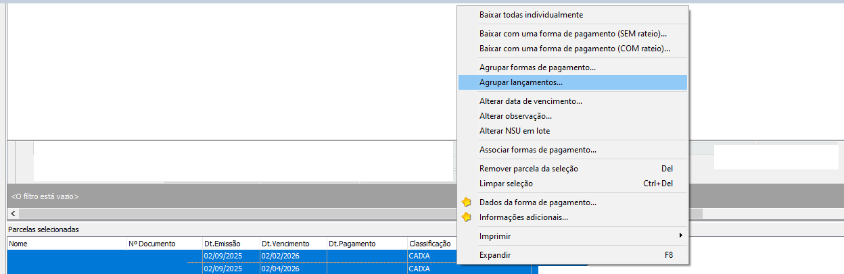
Task: Click Limpar seleção in context menu
Action: pos(506,184)
